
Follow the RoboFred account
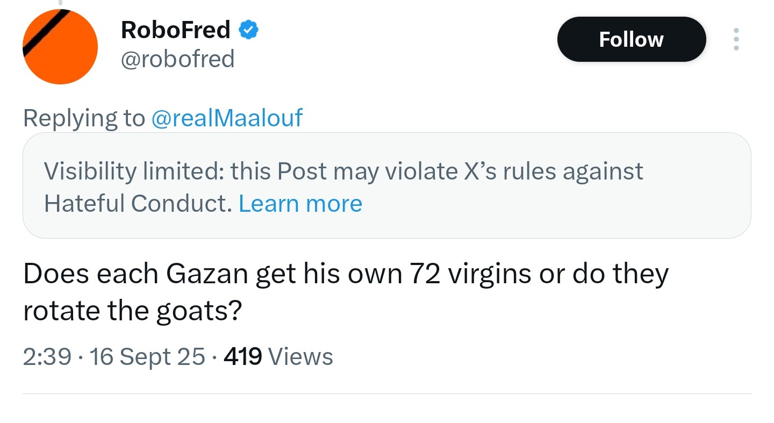tap(631, 39)
